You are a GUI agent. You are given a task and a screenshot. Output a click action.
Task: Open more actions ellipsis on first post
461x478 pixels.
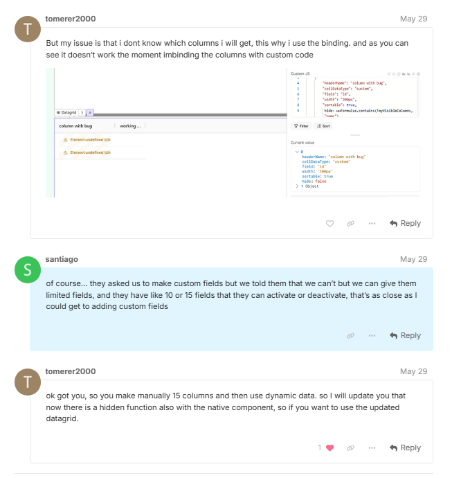(372, 224)
